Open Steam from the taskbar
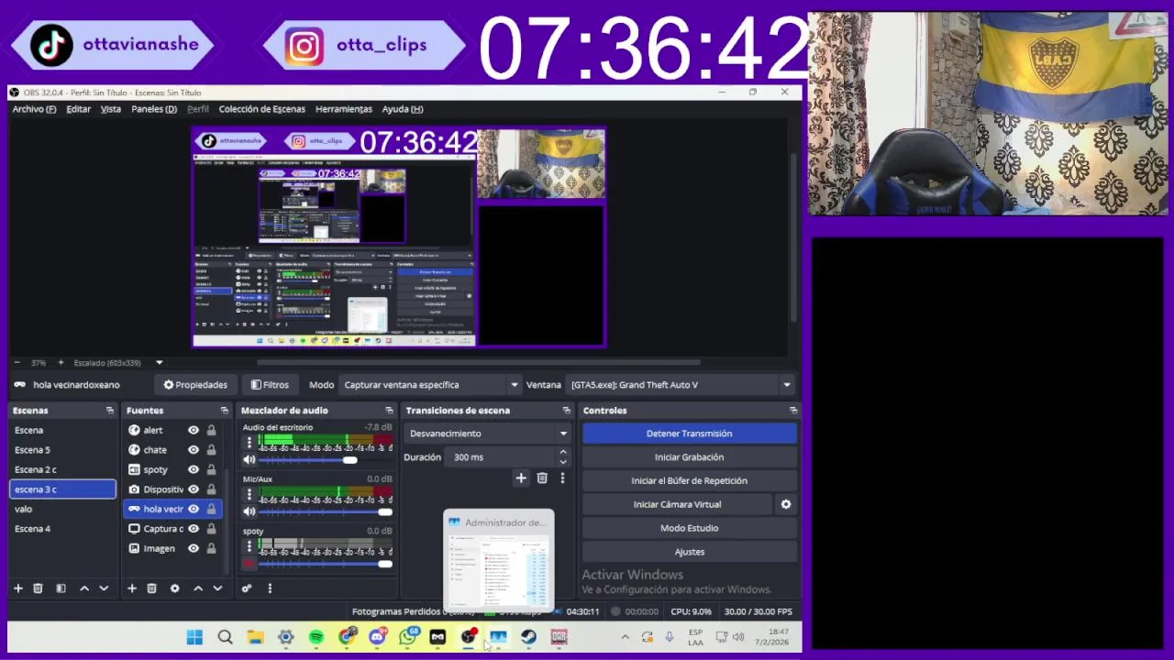The height and width of the screenshot is (660, 1174). point(529,637)
